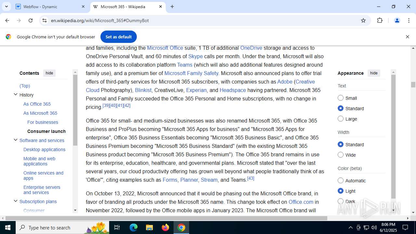The height and width of the screenshot is (234, 416).
Task: Launch Microsoft Edge from the taskbar
Action: point(134,227)
